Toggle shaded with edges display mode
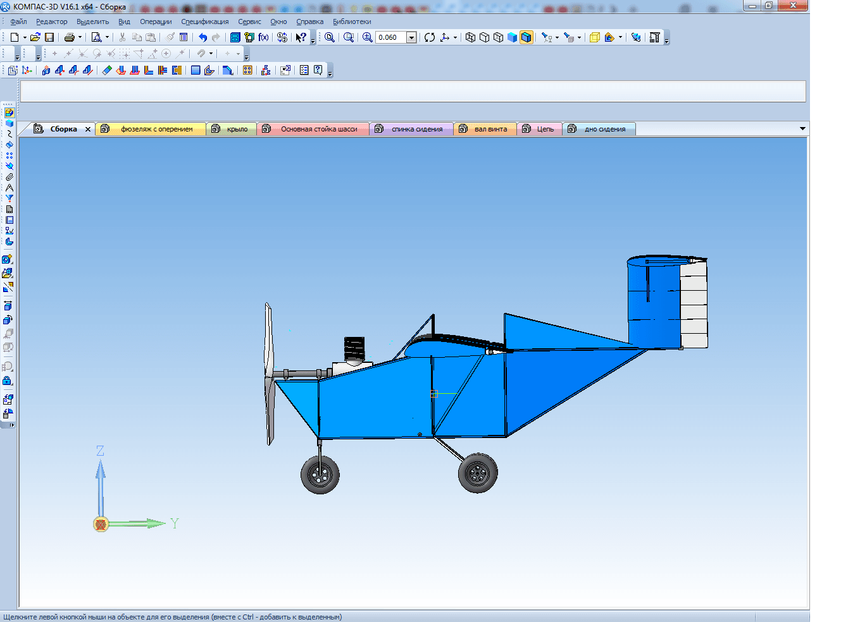This screenshot has height=622, width=860. (x=527, y=37)
